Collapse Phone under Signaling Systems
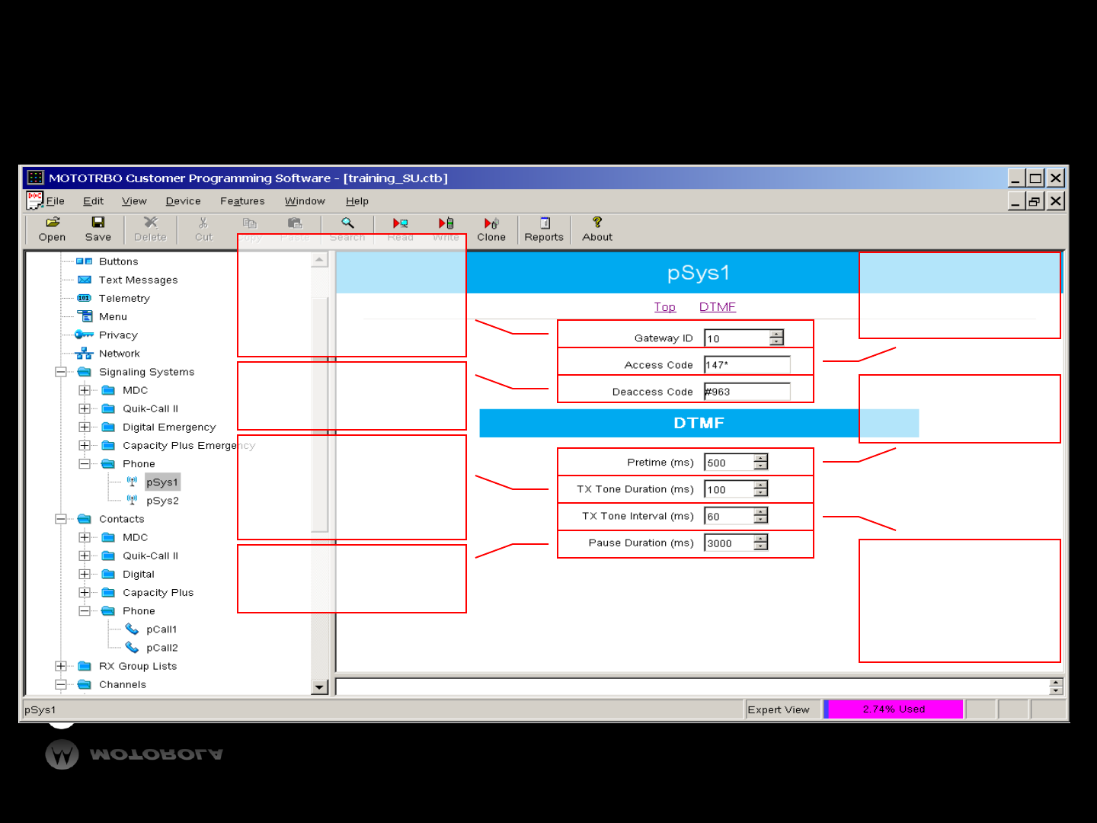 pos(85,463)
